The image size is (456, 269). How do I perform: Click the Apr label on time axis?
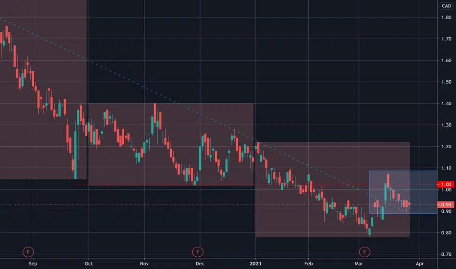click(420, 264)
